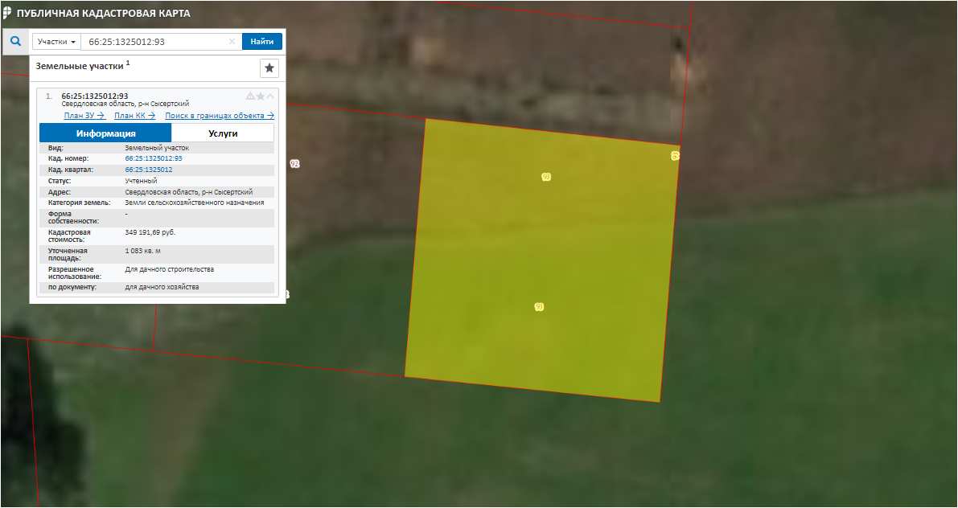Viewport: 958px width, 508px height.
Task: Click the result title 66:25:1325012:93
Action: coord(94,96)
